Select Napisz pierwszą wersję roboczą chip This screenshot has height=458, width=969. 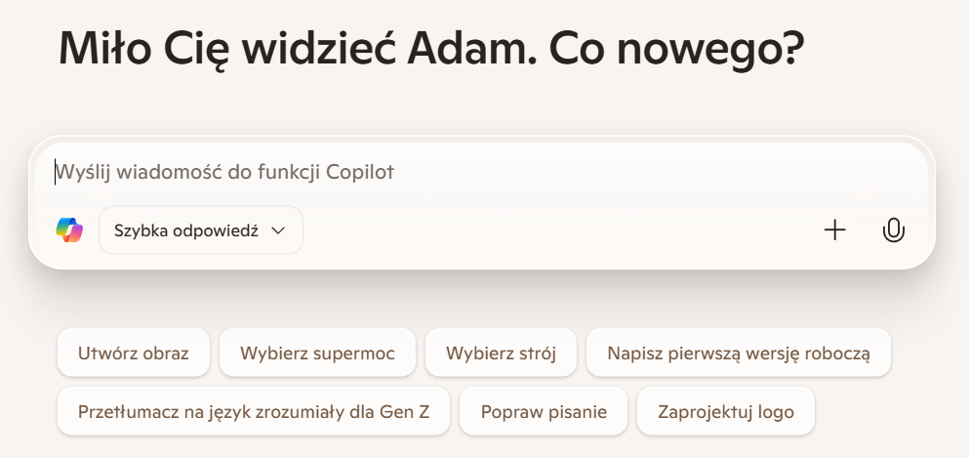coord(739,353)
